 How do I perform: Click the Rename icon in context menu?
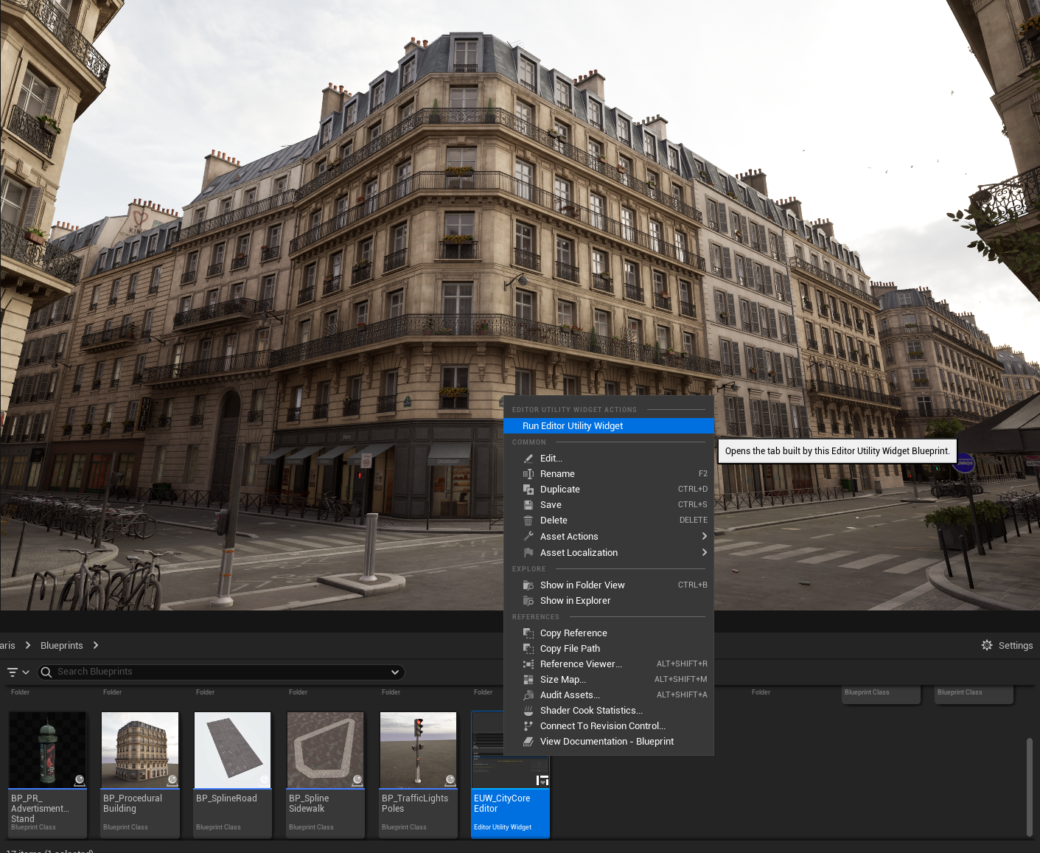point(528,474)
